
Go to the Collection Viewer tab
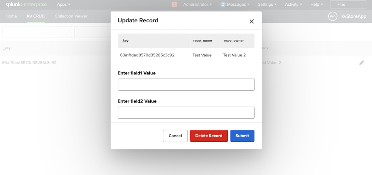(x=71, y=16)
